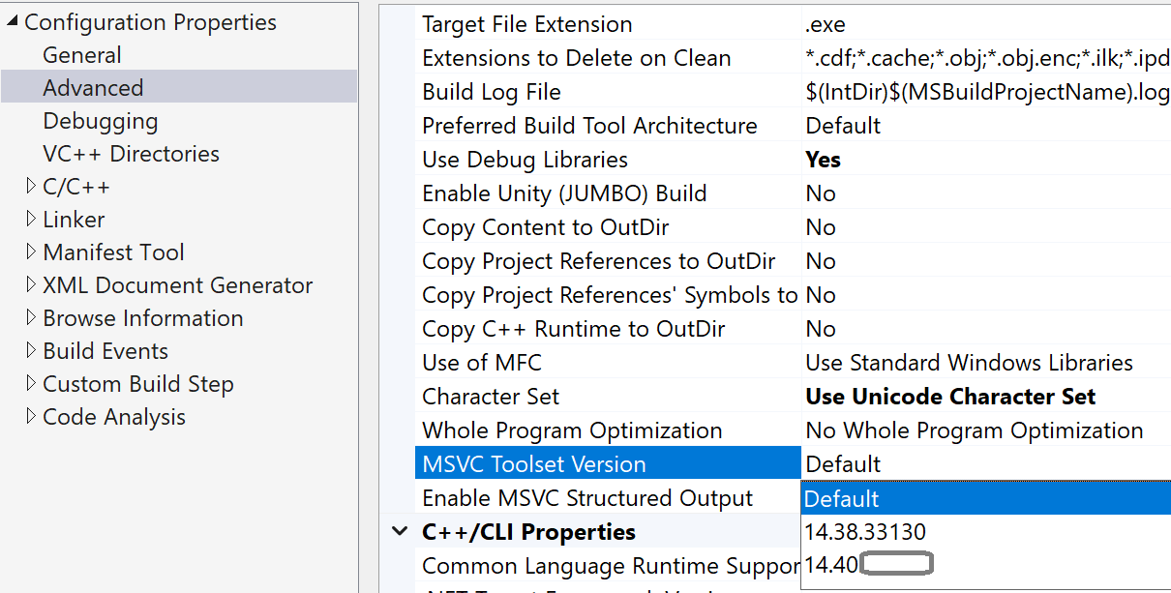Open the Debugging properties page
Image resolution: width=1171 pixels, height=593 pixels.
(x=101, y=121)
